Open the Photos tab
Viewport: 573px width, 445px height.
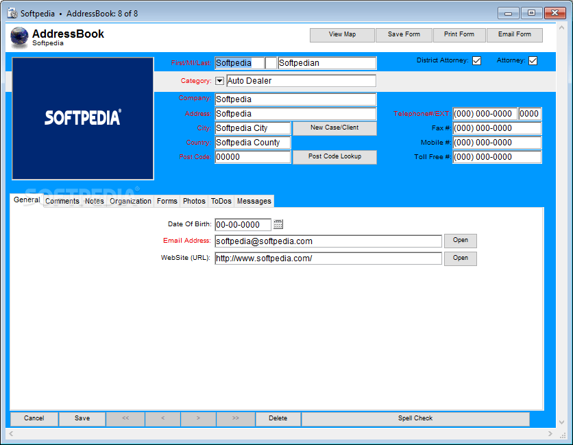(x=194, y=201)
